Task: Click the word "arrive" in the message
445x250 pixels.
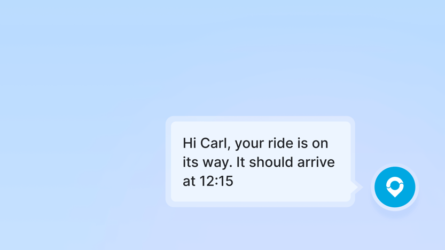Action: tap(316, 162)
